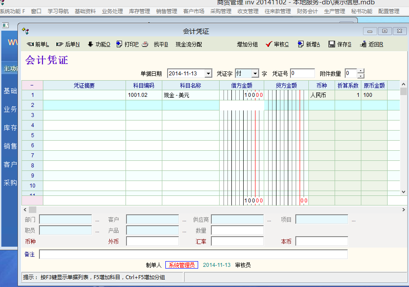Click the 现金流分配 button

click(x=189, y=44)
